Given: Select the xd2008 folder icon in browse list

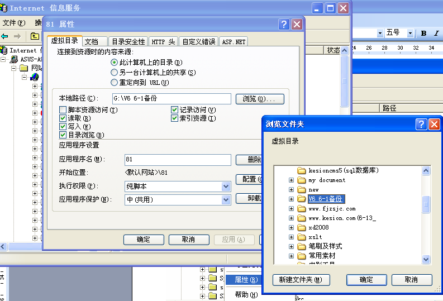Looking at the screenshot, I should point(302,227).
